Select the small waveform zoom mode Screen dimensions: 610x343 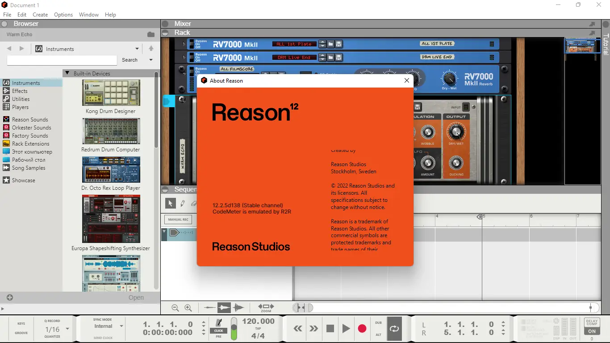(x=210, y=308)
